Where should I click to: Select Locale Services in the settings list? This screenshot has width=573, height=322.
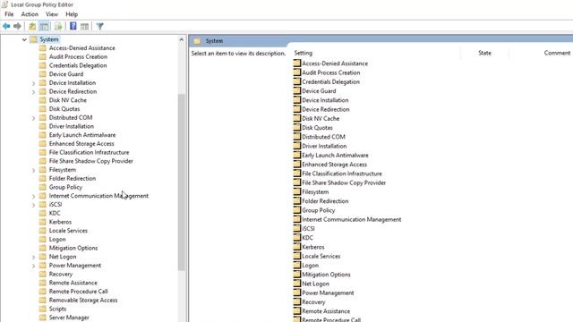coord(321,257)
